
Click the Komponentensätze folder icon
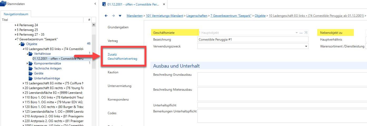point(31,63)
